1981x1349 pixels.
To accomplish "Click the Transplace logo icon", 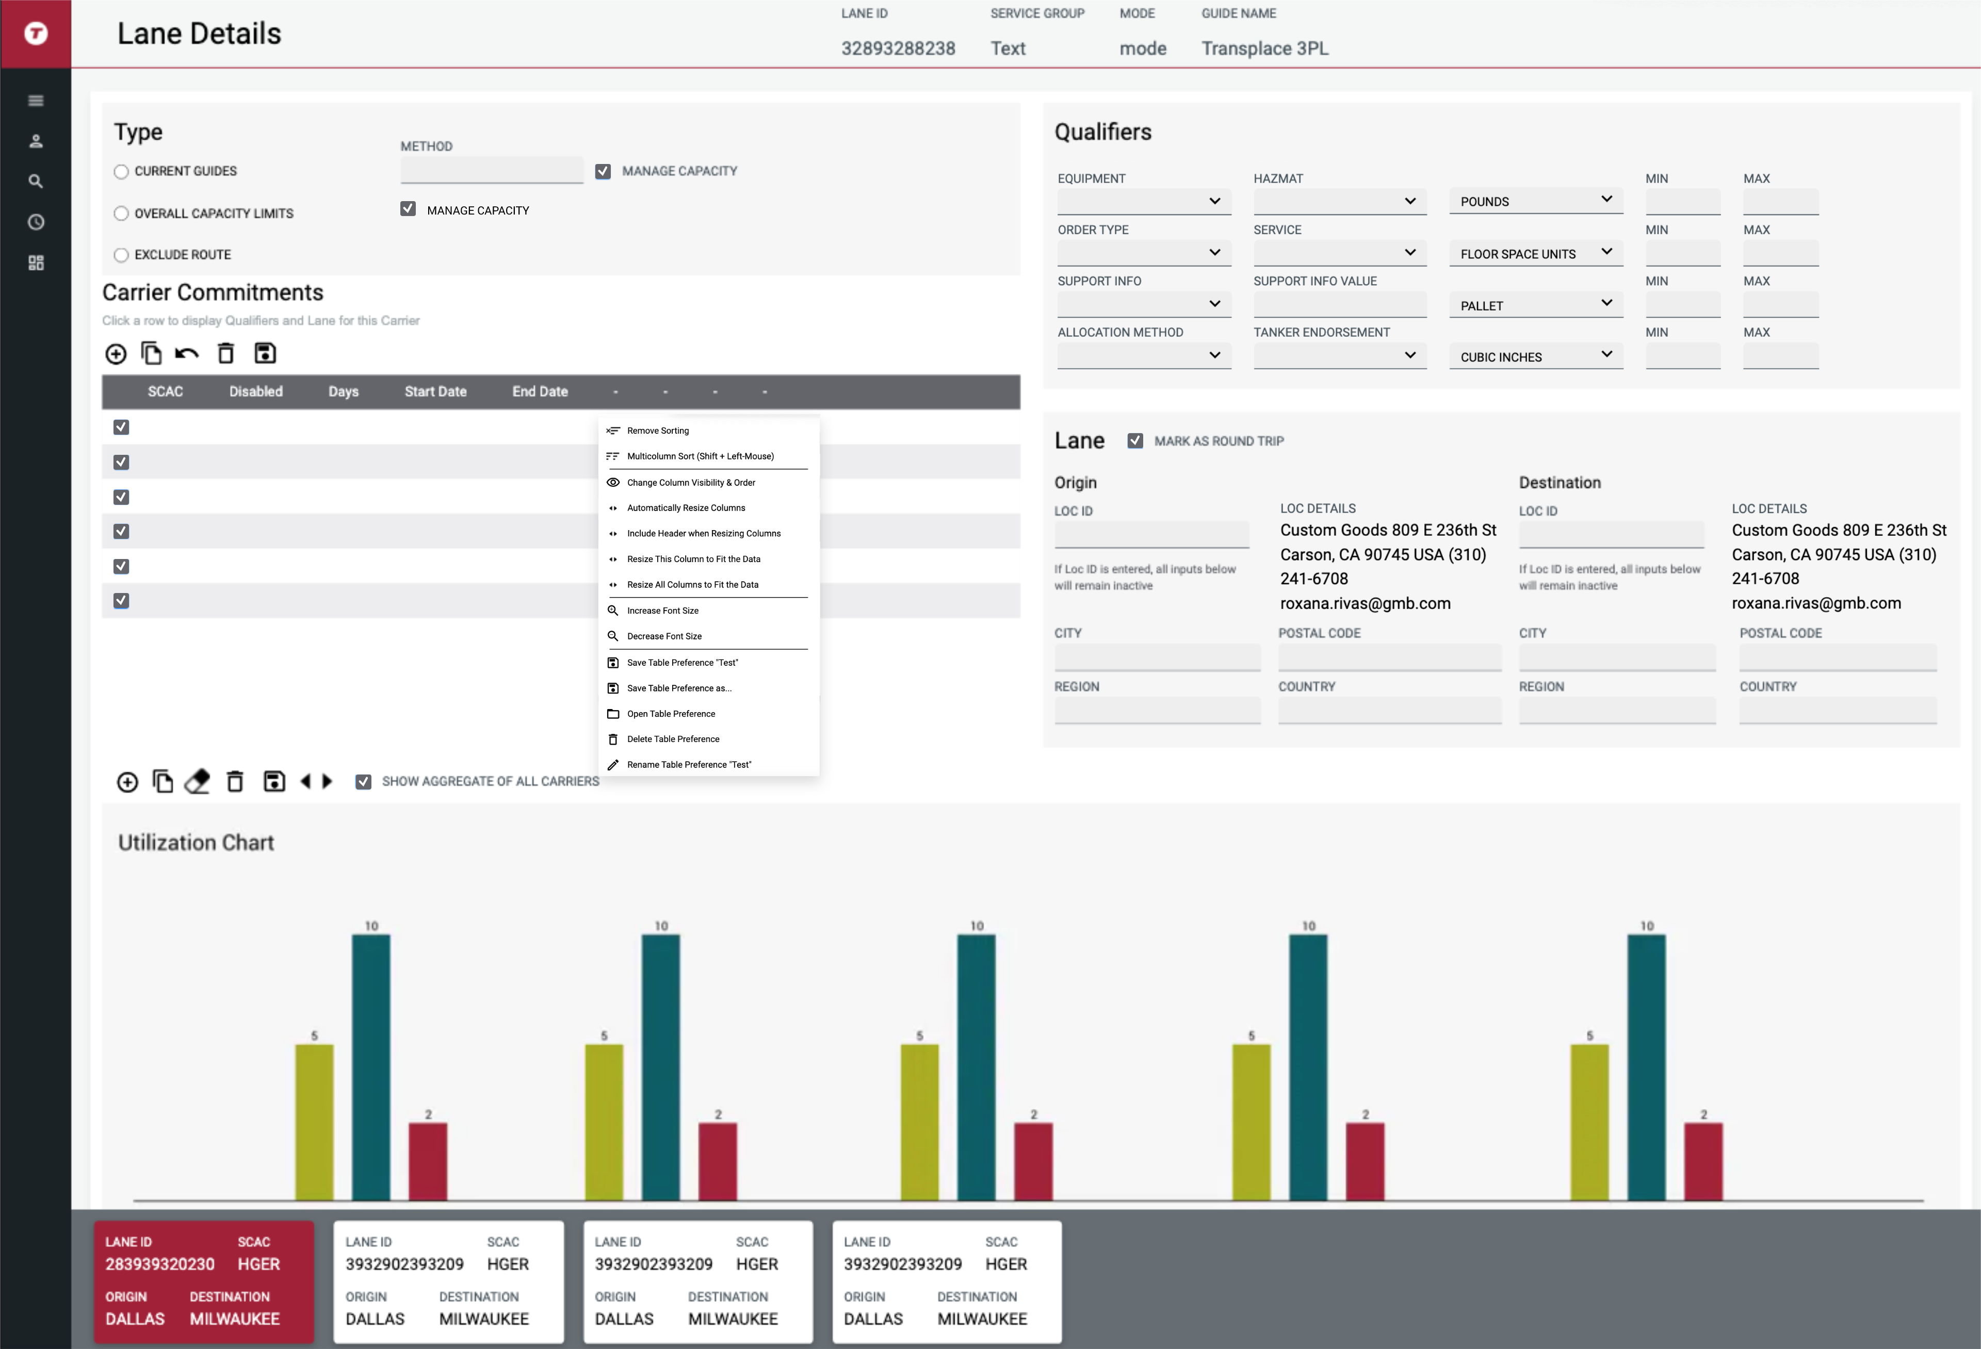I will (36, 33).
